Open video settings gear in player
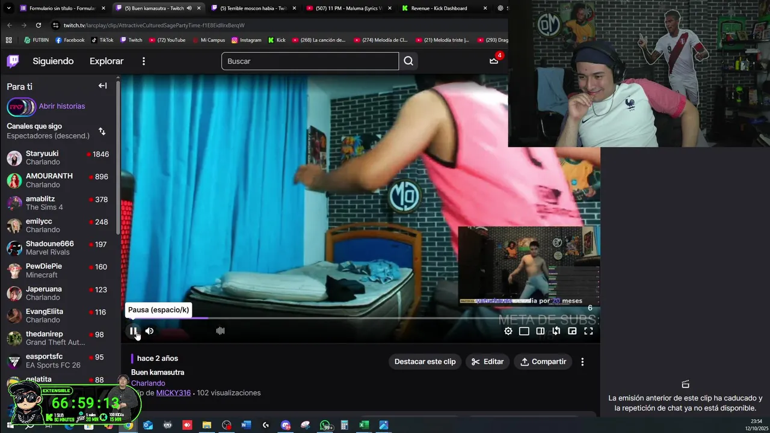Image resolution: width=770 pixels, height=433 pixels. click(508, 331)
